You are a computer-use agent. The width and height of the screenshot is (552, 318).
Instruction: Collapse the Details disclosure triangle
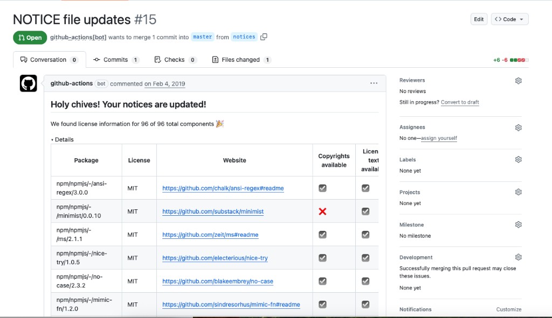(x=53, y=140)
